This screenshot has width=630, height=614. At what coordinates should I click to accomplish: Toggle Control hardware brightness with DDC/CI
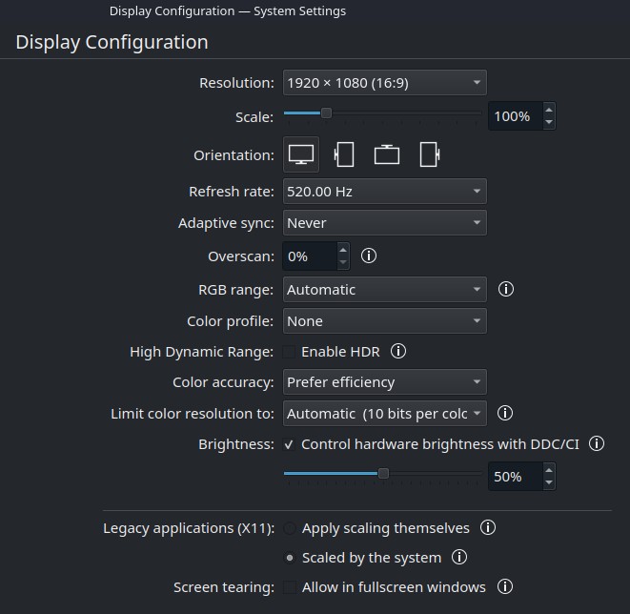tap(289, 444)
